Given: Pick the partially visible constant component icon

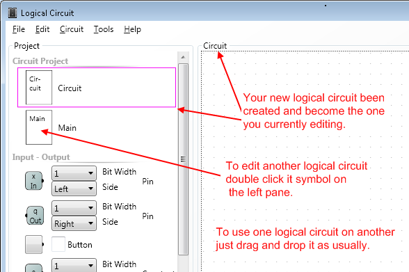Looking at the screenshot, I should (34, 268).
